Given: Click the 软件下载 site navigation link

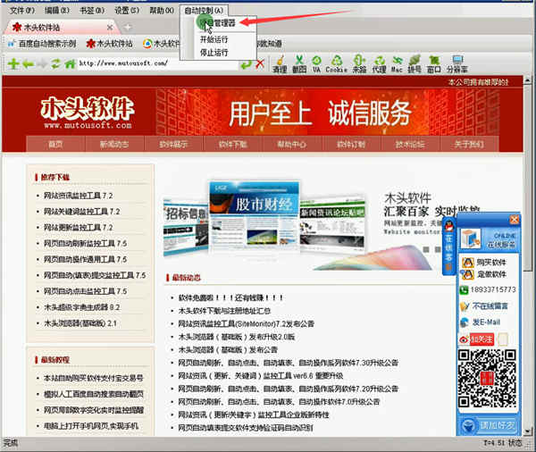Looking at the screenshot, I should pos(231,144).
